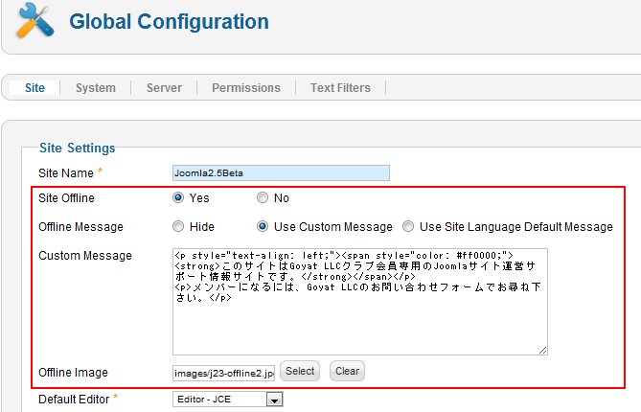Click the Default Editor label
Image resolution: width=641 pixels, height=412 pixels.
pos(74,400)
